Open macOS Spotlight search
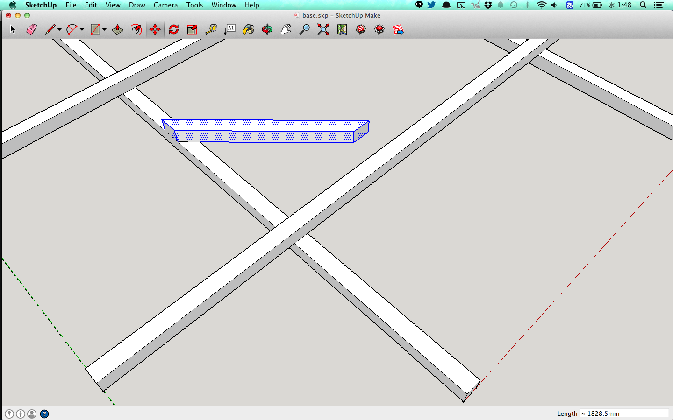Image resolution: width=673 pixels, height=420 pixels. [643, 5]
